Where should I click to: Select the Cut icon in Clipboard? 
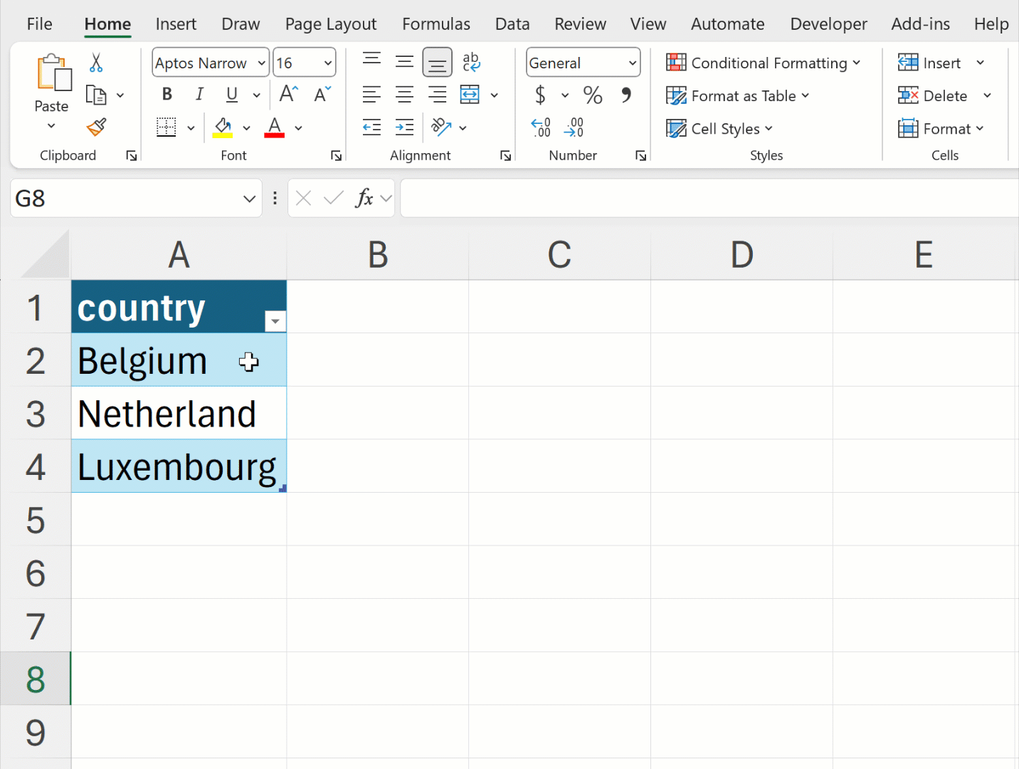[95, 63]
